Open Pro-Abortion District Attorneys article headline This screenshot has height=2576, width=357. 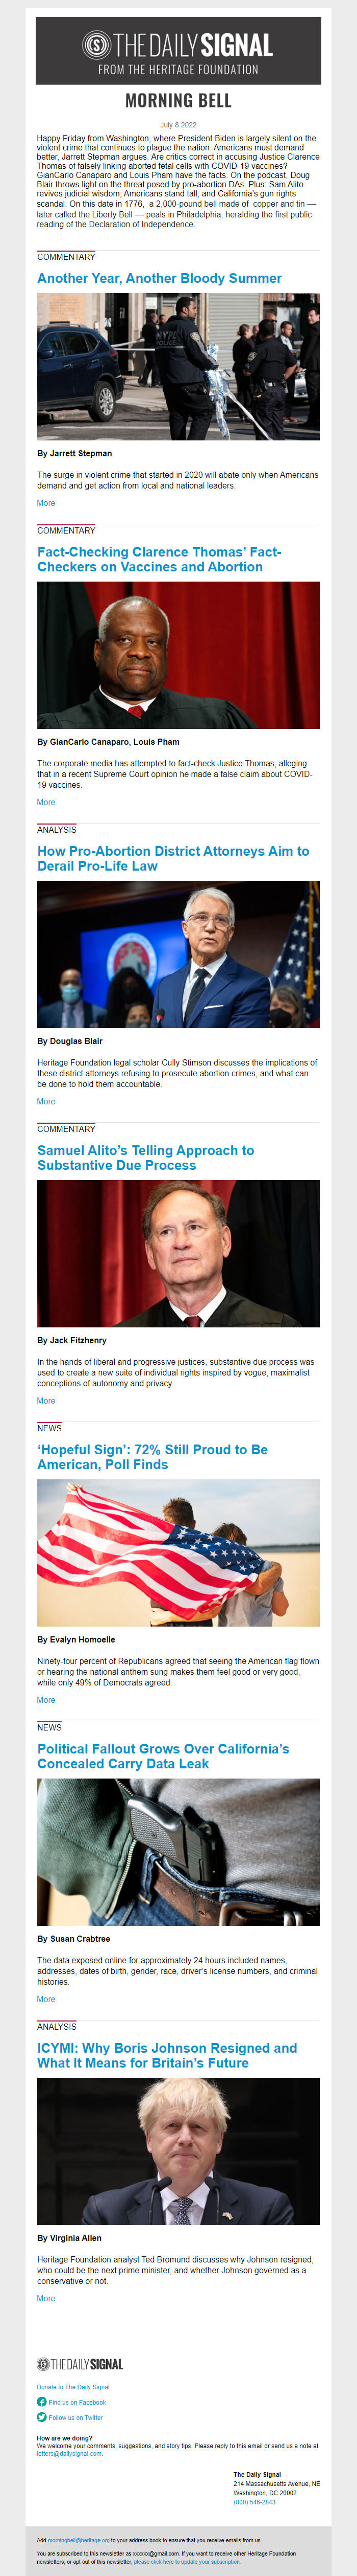pos(173,858)
